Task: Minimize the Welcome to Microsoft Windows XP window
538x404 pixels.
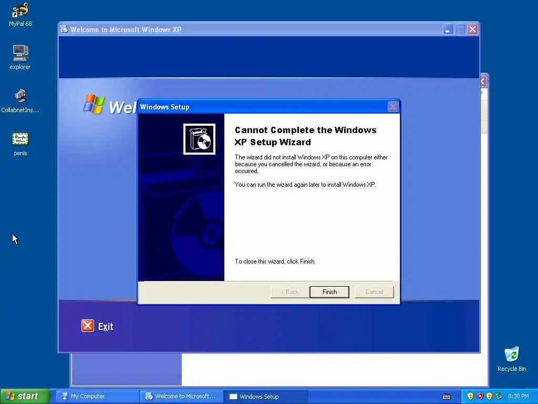Action: pyautogui.click(x=448, y=29)
